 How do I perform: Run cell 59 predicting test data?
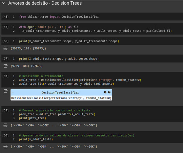(5, 110)
